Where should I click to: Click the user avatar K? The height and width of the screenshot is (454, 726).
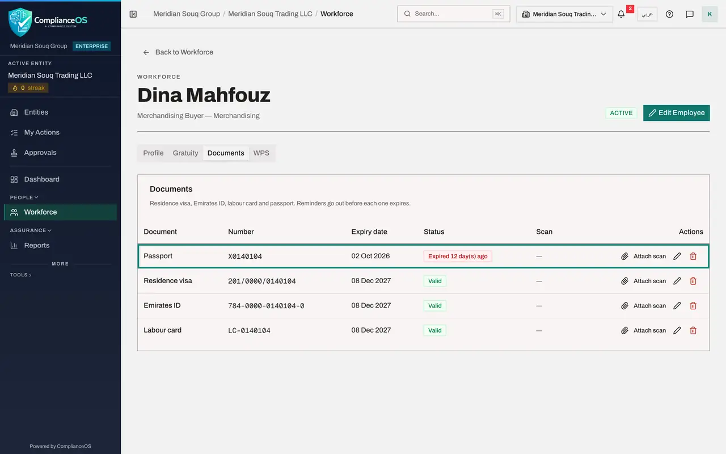[x=710, y=14]
